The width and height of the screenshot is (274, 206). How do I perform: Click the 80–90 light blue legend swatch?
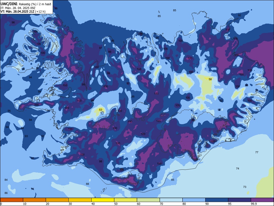point(194,200)
